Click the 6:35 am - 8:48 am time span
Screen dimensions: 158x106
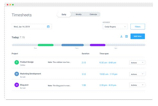pyautogui.click(x=108, y=63)
